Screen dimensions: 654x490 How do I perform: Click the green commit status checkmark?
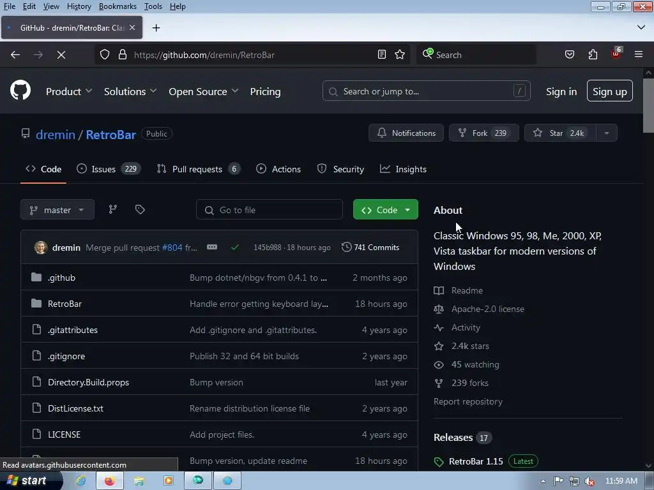pyautogui.click(x=235, y=247)
